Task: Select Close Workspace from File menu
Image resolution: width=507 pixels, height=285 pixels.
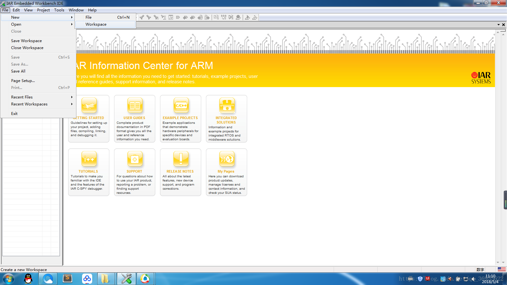Action: click(x=38, y=48)
